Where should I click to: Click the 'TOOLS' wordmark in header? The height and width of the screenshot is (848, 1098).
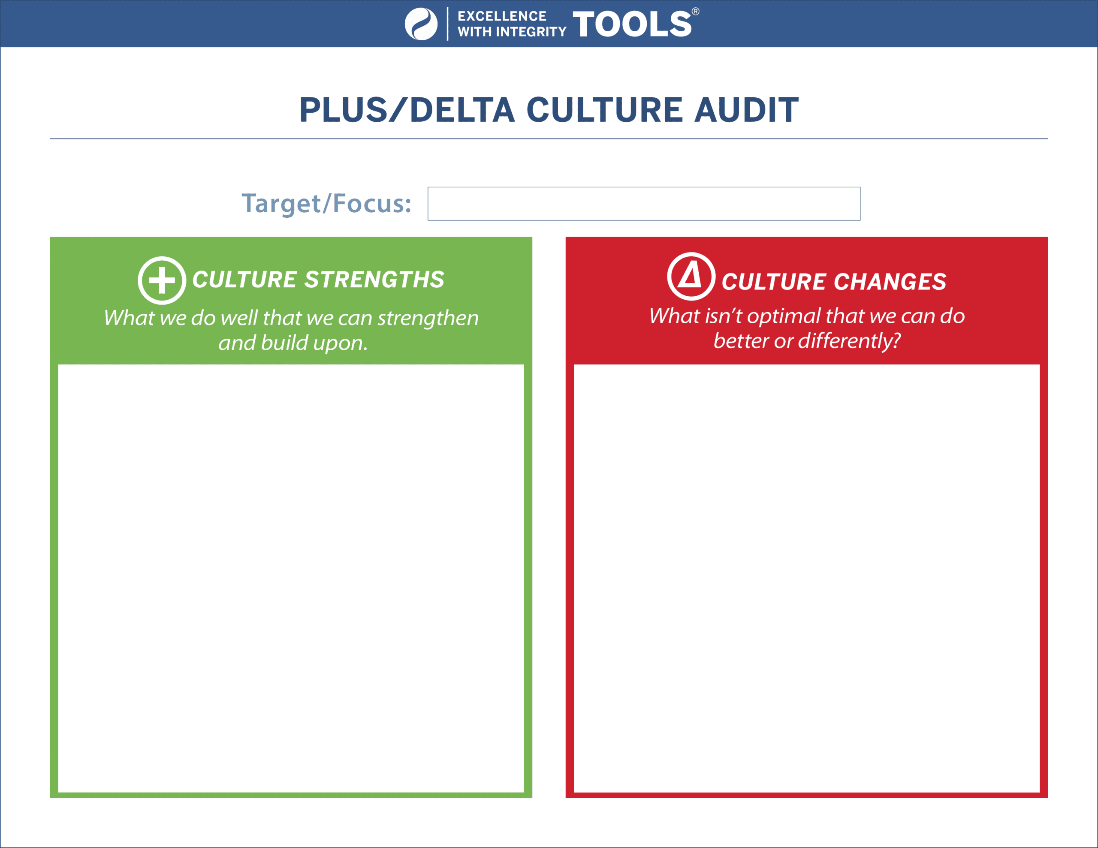632,24
